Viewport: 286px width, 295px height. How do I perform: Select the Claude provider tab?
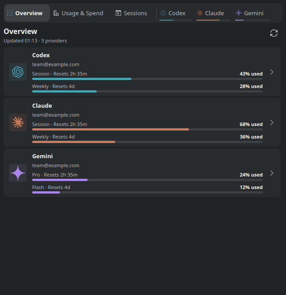213,13
